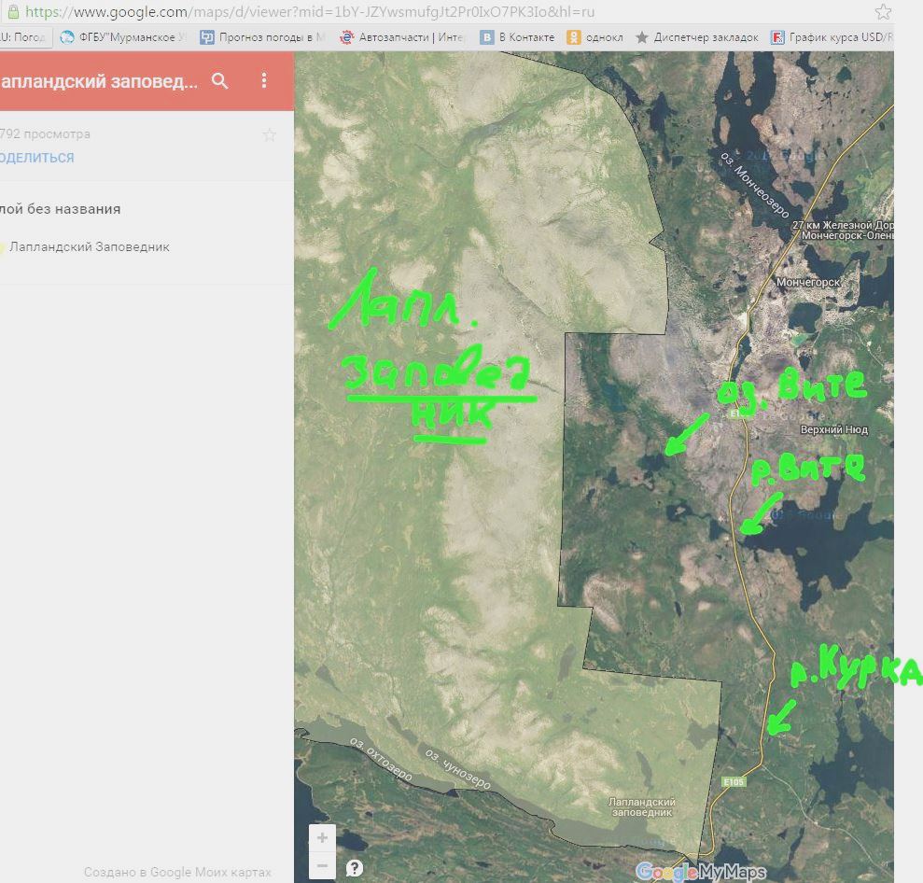Click the Мончегорск city label on map

[x=808, y=281]
